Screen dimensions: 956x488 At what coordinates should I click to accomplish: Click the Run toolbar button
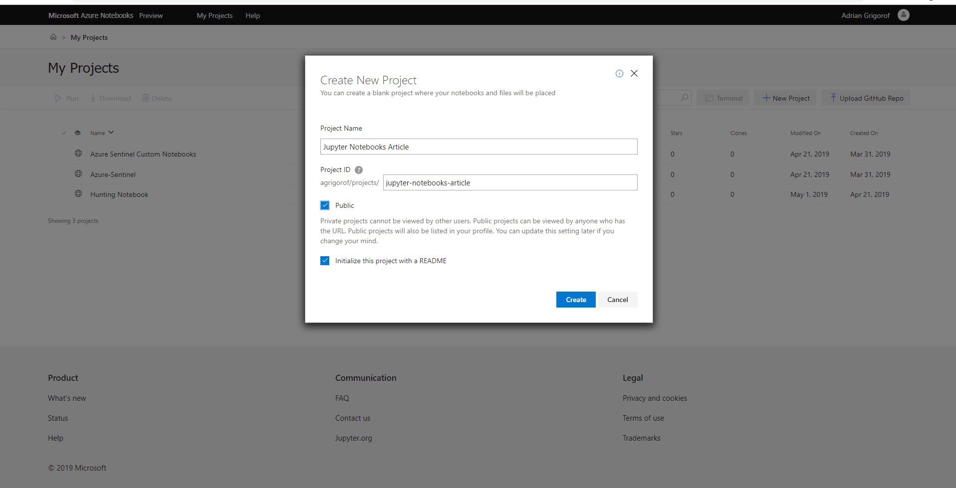point(66,98)
